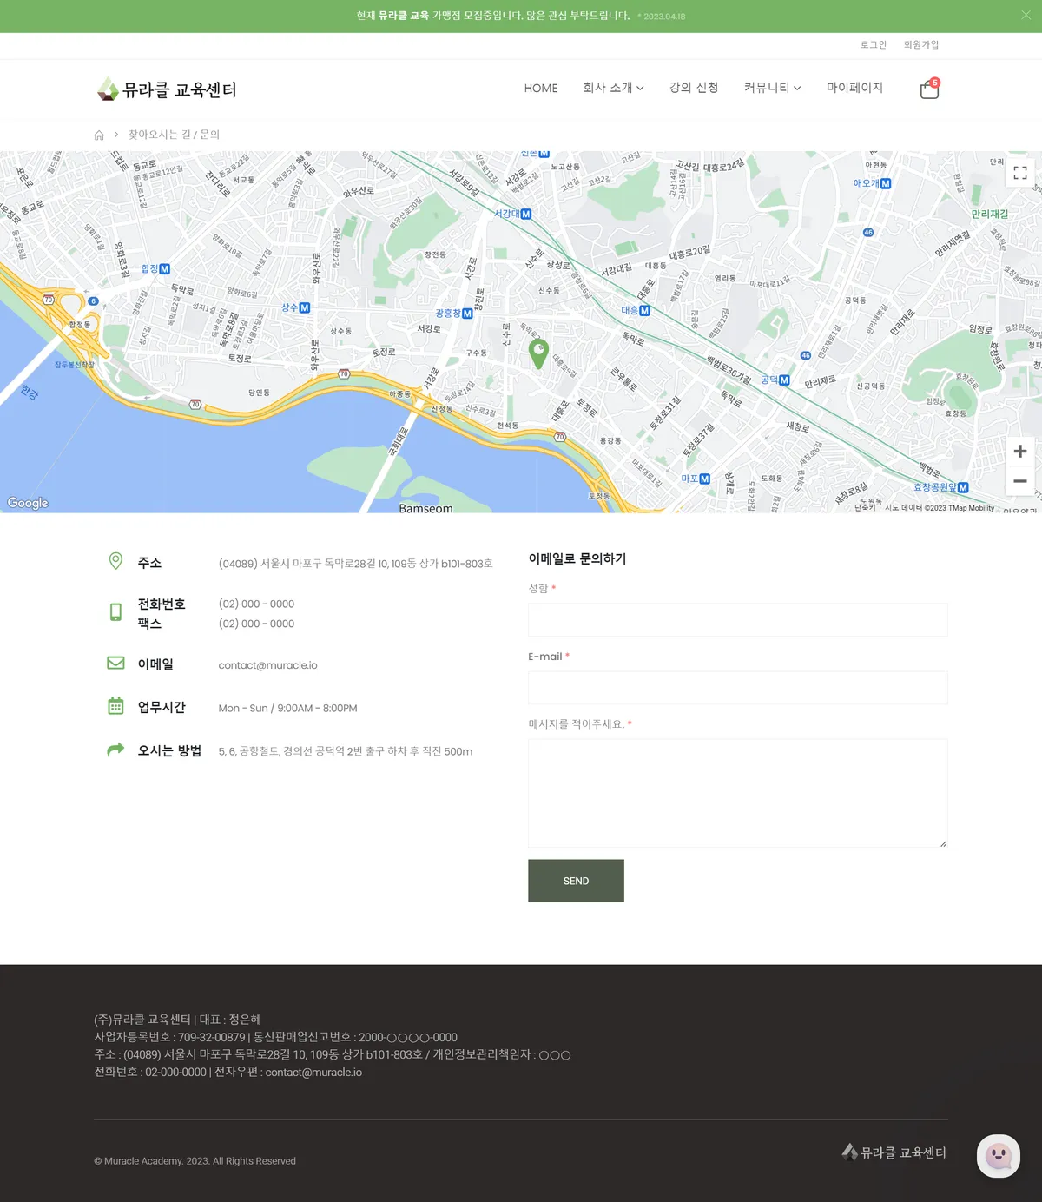Image resolution: width=1042 pixels, height=1202 pixels.
Task: Click the 회원가입 link
Action: [x=921, y=44]
